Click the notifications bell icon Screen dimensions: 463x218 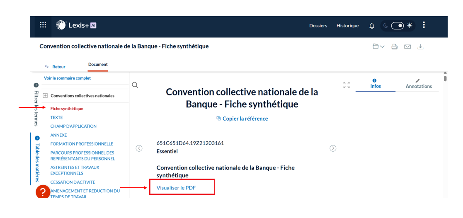372,26
